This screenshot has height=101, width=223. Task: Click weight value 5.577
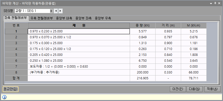point(143,31)
